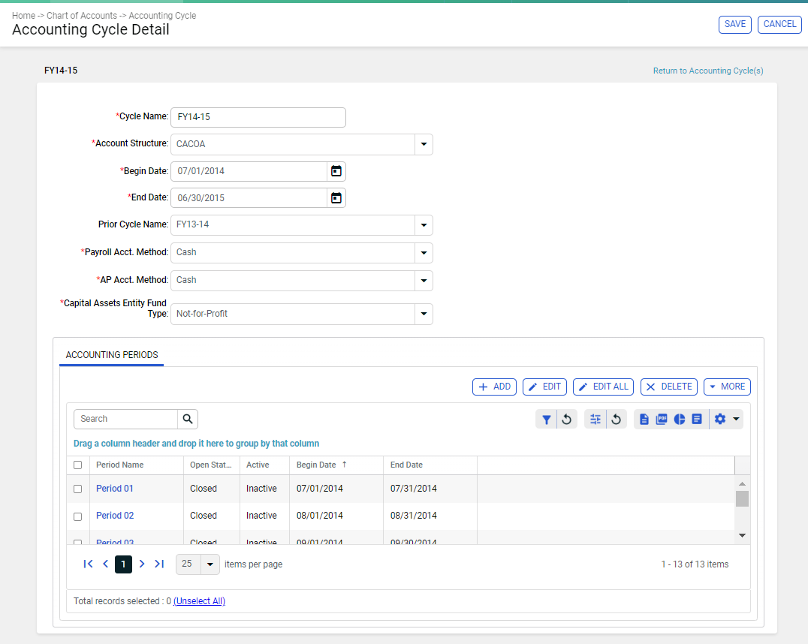Click 08/01/2014 begin date cell

pyautogui.click(x=319, y=515)
